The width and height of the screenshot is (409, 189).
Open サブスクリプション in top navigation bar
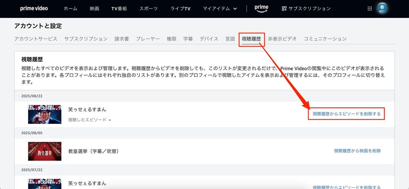point(306,9)
